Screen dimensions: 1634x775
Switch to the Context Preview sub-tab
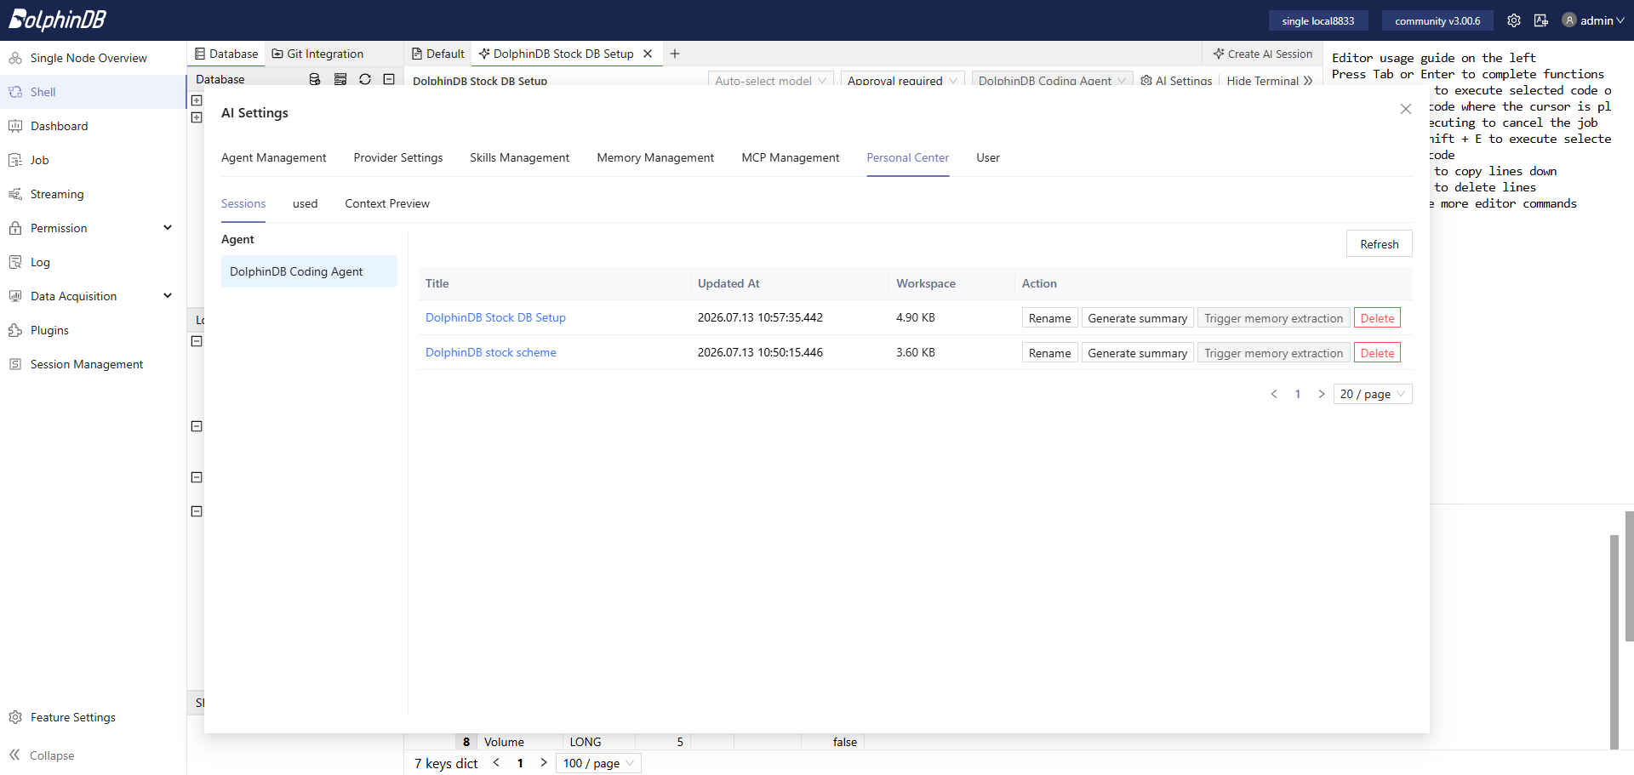tap(387, 203)
